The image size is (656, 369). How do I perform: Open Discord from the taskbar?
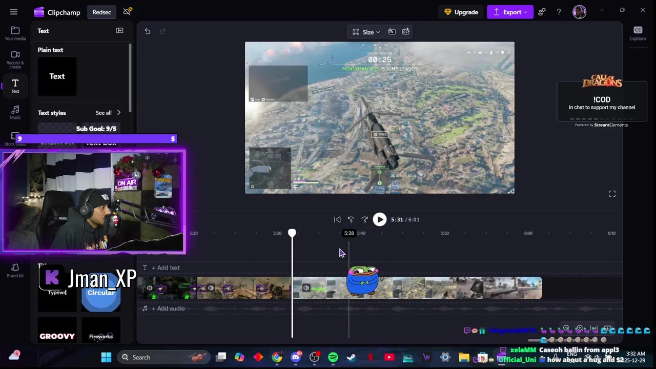coord(296,357)
